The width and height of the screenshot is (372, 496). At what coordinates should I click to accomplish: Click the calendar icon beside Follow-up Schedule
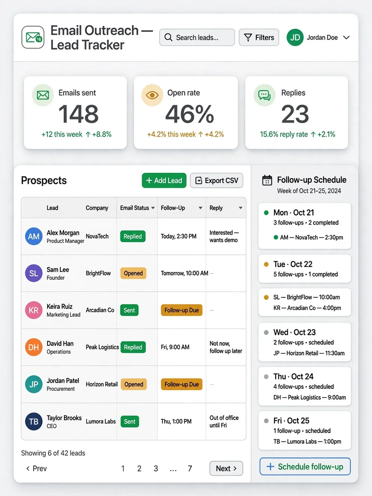(267, 180)
